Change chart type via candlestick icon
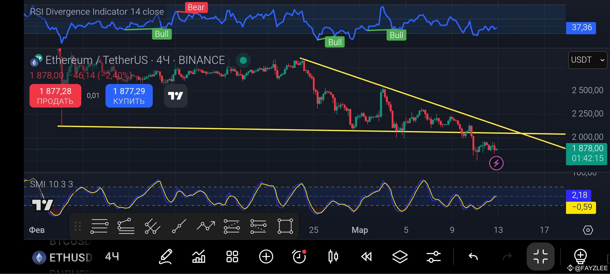This screenshot has height=274, width=610. pyautogui.click(x=333, y=257)
